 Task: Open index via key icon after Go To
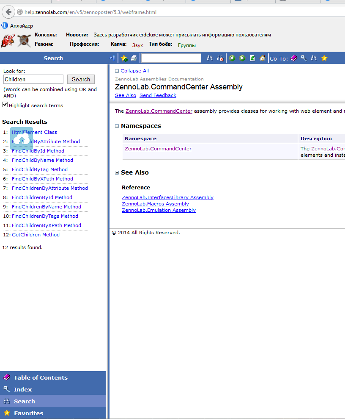[x=304, y=58]
